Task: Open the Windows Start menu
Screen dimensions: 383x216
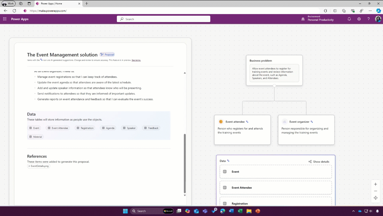Action: [x=125, y=211]
